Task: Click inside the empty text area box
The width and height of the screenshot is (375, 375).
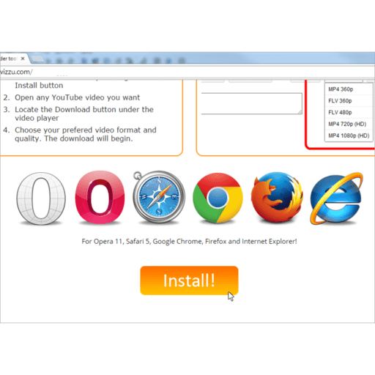Action: point(251,103)
